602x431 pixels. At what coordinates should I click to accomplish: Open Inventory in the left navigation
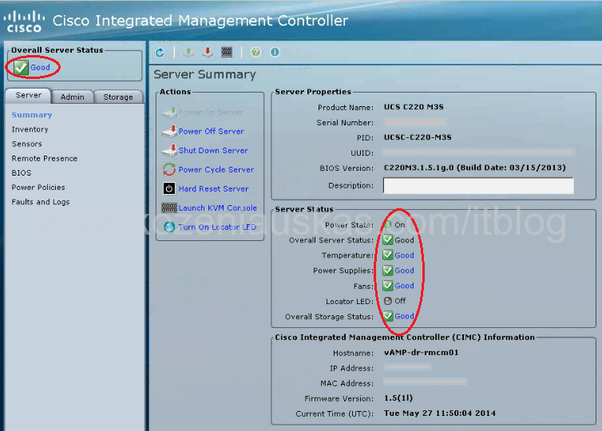tap(30, 129)
